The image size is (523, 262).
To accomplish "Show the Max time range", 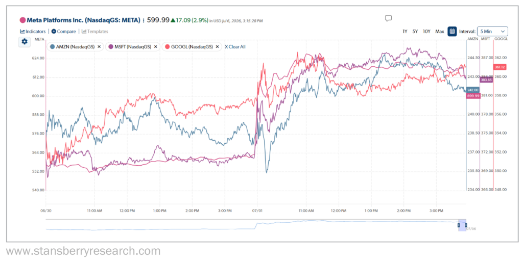I will (440, 32).
